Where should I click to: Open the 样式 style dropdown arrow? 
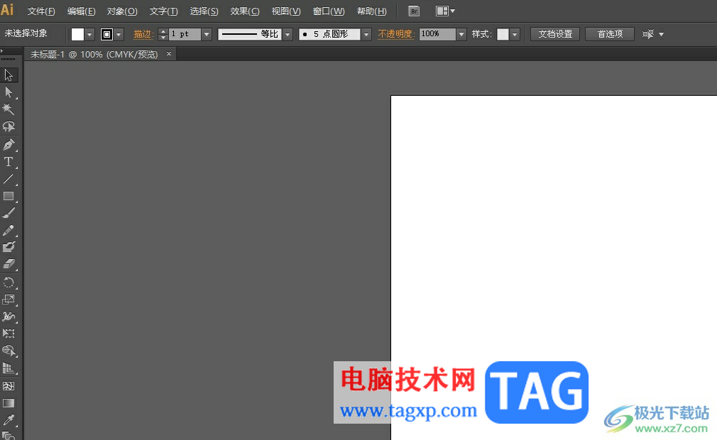coord(515,34)
